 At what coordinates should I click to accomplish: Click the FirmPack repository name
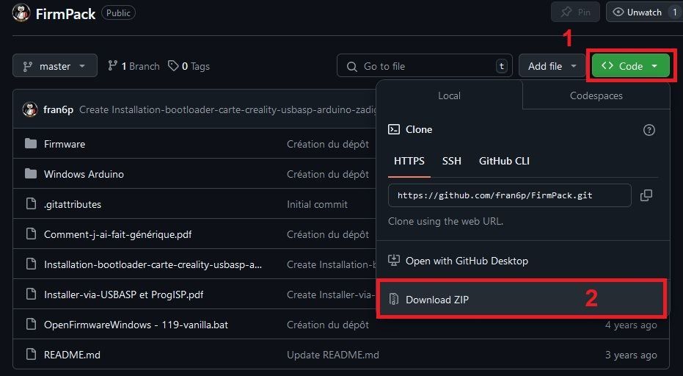(65, 13)
